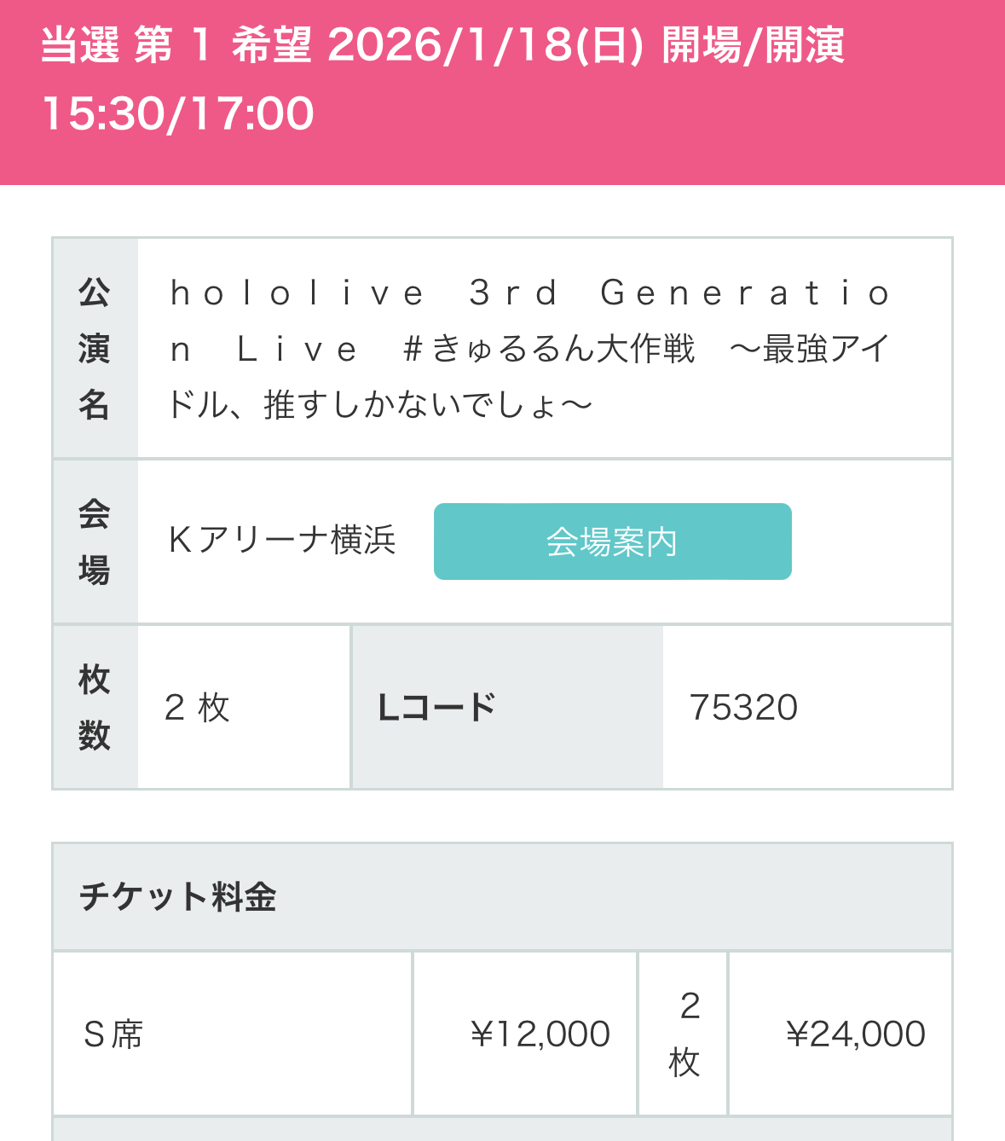Click the Lコード label cell

pos(436,707)
